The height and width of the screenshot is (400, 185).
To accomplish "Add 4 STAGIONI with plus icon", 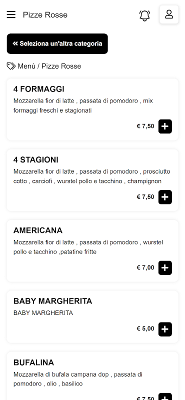I will [165, 197].
